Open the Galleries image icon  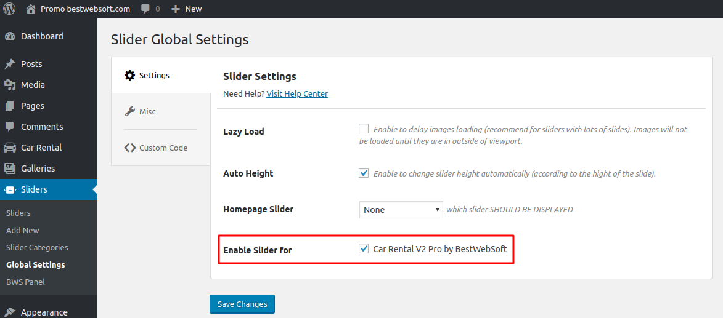coord(10,169)
